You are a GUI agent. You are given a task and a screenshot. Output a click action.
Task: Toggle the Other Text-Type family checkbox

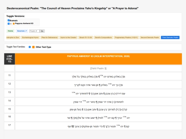coord(30,47)
